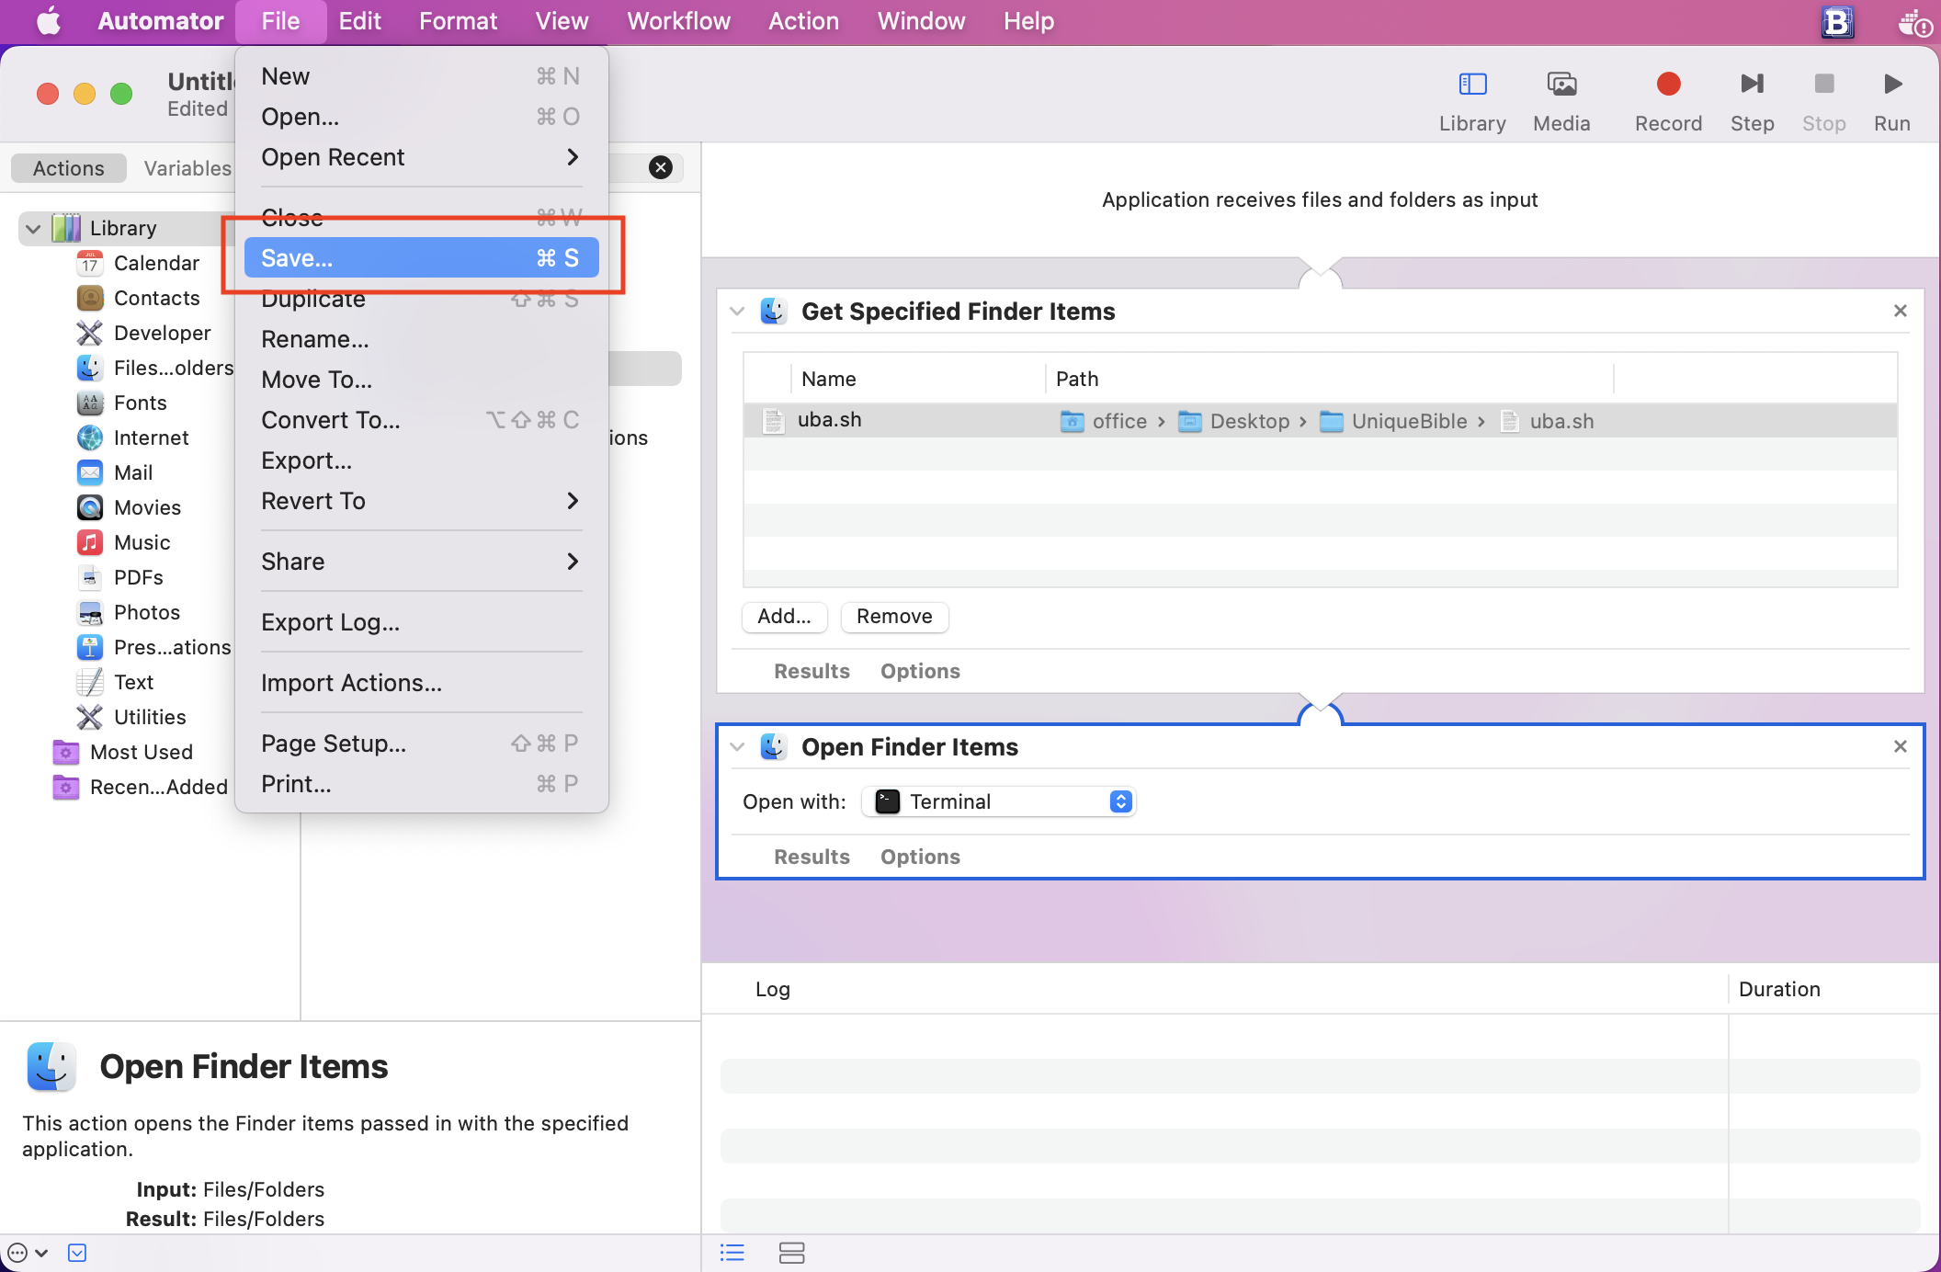The height and width of the screenshot is (1272, 1941).
Task: Run the workflow with the Run icon
Action: [1892, 85]
